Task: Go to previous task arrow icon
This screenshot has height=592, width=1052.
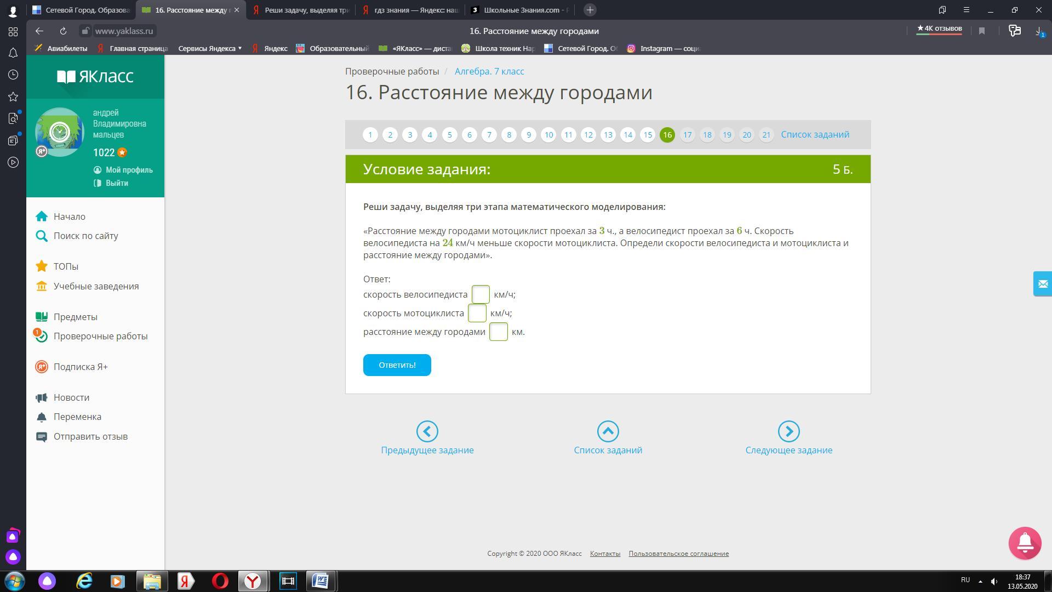Action: pos(427,431)
